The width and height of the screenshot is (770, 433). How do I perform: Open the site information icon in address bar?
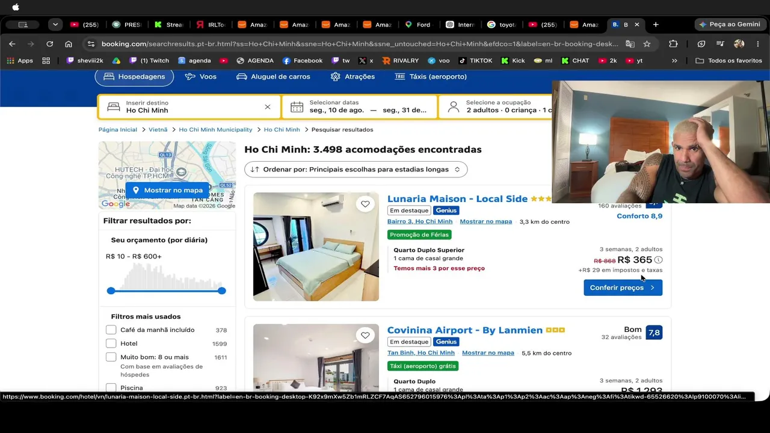coord(91,44)
